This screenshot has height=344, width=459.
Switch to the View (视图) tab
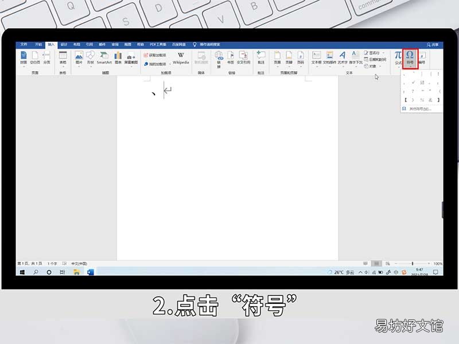pyautogui.click(x=127, y=45)
